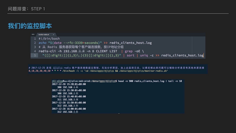Click grep -oE on line 4

coord(132,51)
